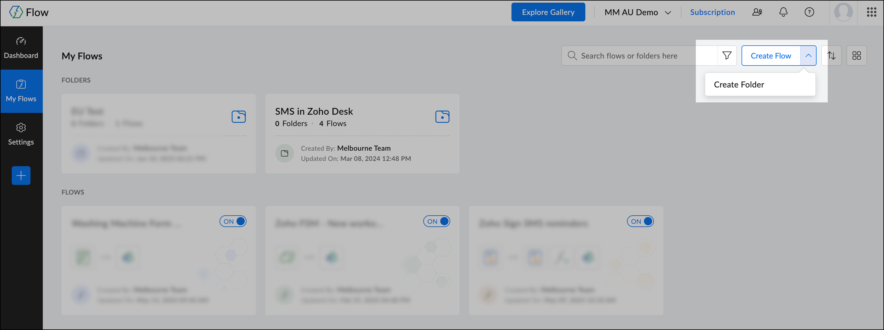
Task: Open the user profile avatar
Action: tap(843, 12)
